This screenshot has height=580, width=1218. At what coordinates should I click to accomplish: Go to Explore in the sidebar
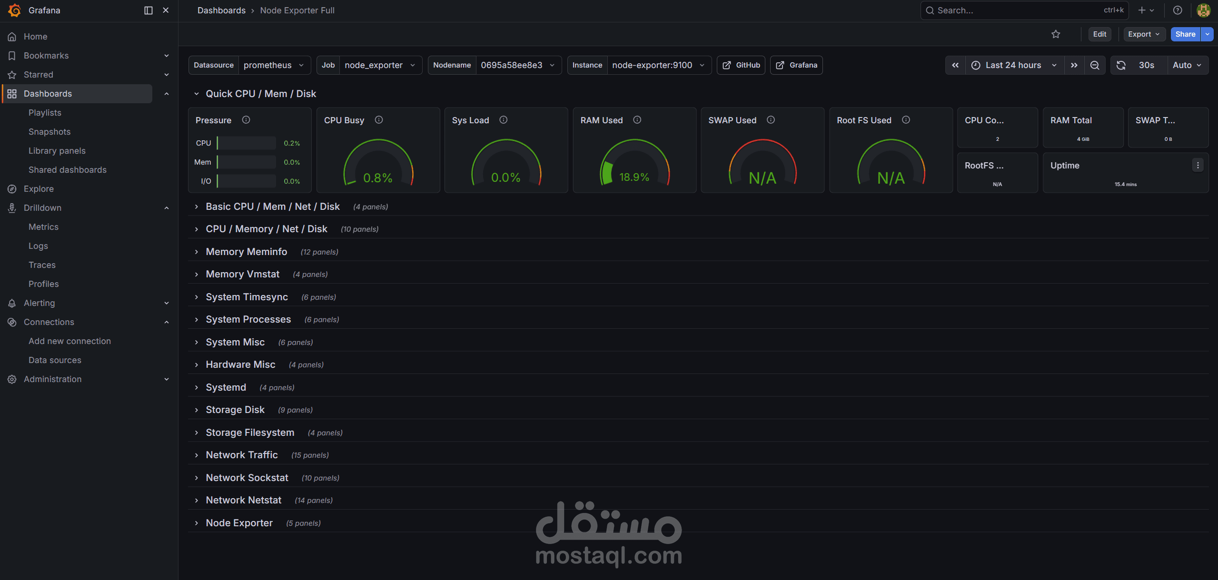pyautogui.click(x=39, y=189)
